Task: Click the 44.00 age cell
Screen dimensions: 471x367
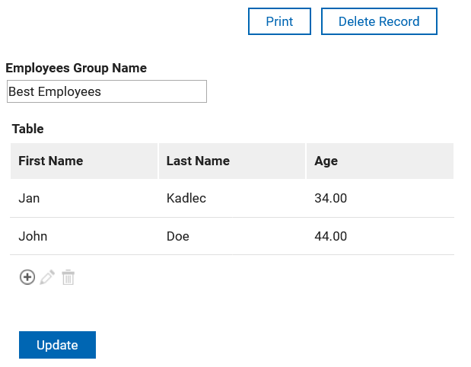Action: (331, 237)
